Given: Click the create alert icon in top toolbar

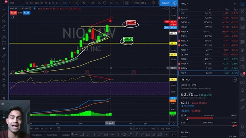Looking at the screenshot, I should tap(105, 3).
